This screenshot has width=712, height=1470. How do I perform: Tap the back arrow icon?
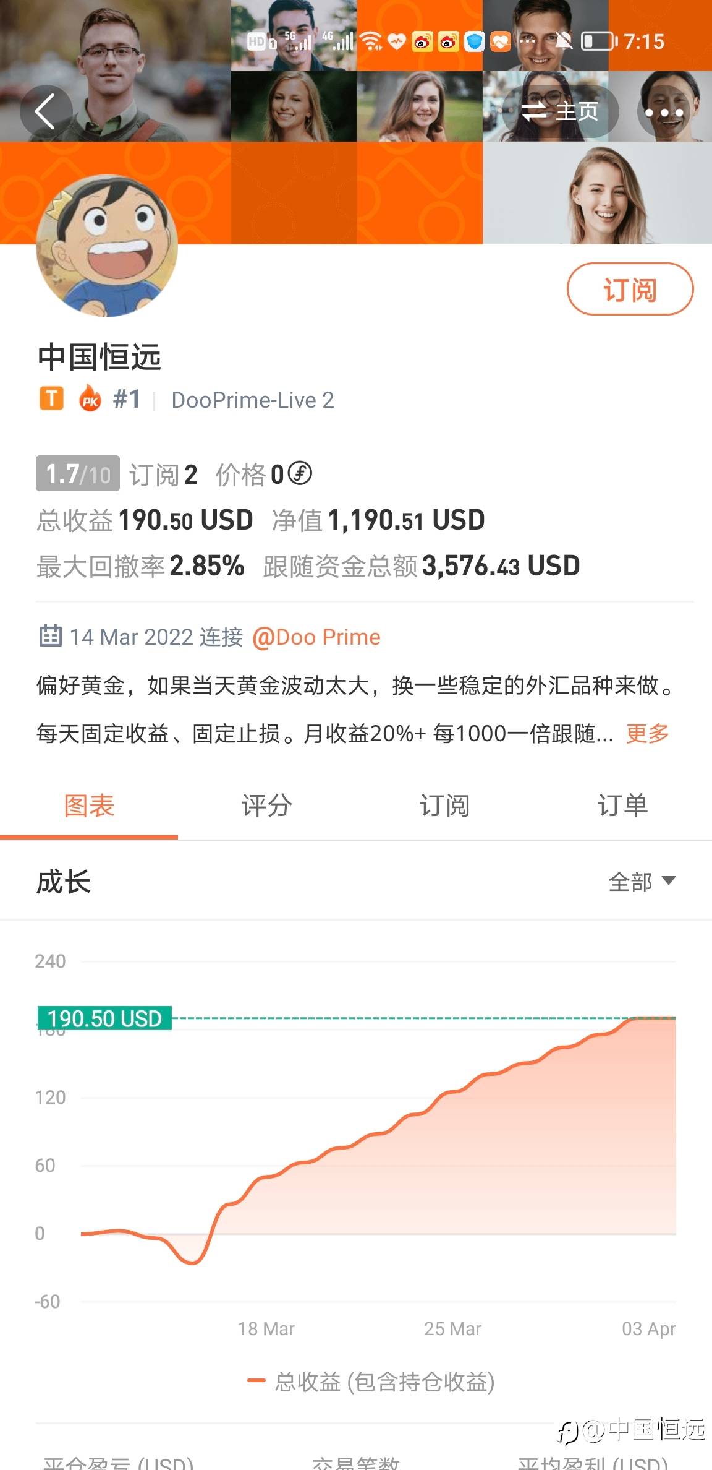(45, 111)
